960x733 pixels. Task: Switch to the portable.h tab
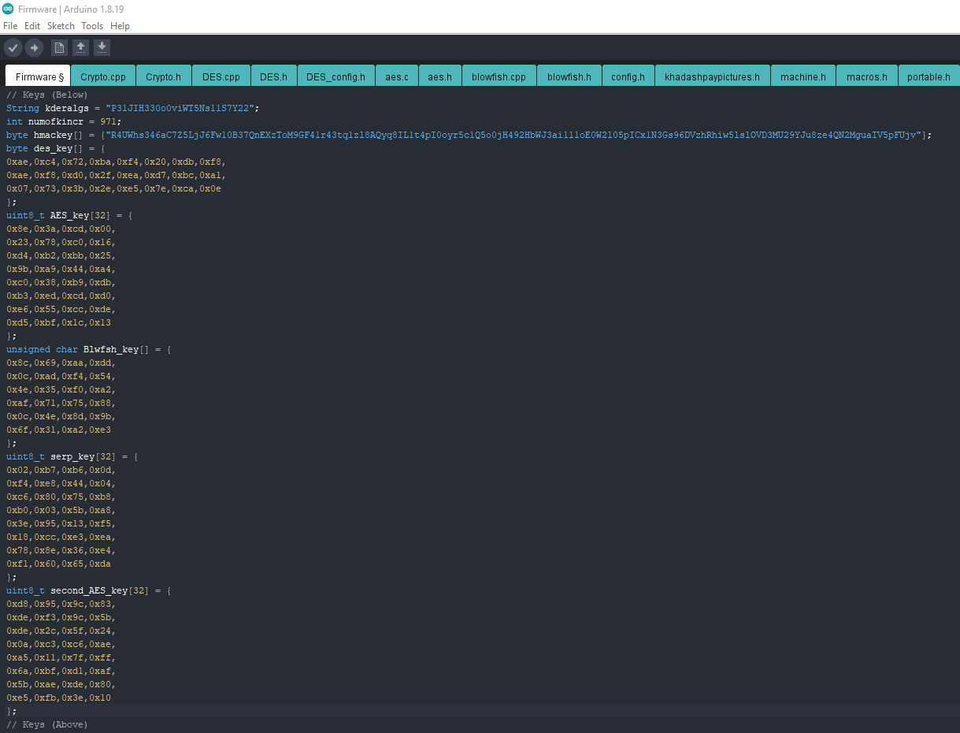[928, 76]
